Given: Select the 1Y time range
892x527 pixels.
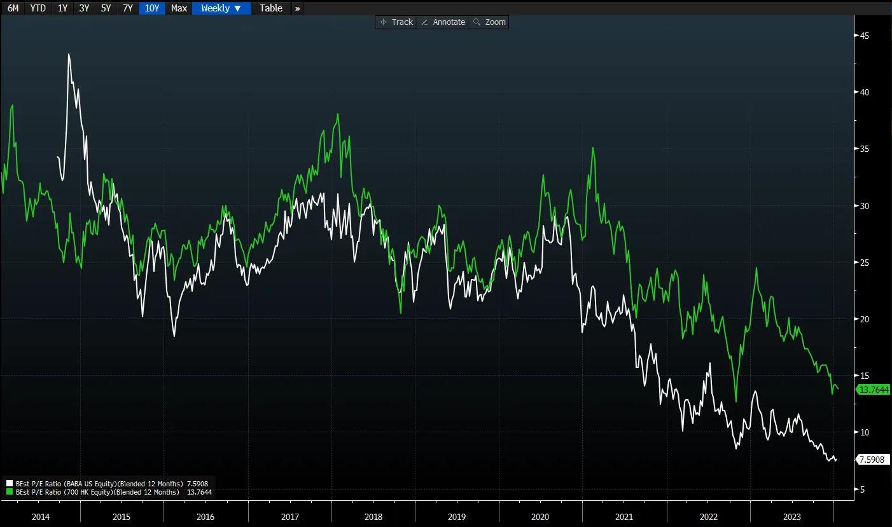Looking at the screenshot, I should point(62,8).
